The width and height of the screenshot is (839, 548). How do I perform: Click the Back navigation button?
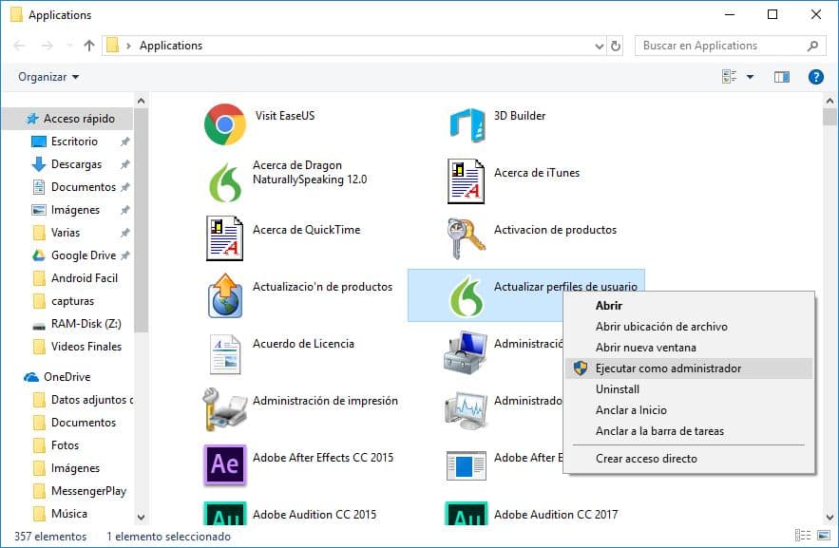coord(19,45)
